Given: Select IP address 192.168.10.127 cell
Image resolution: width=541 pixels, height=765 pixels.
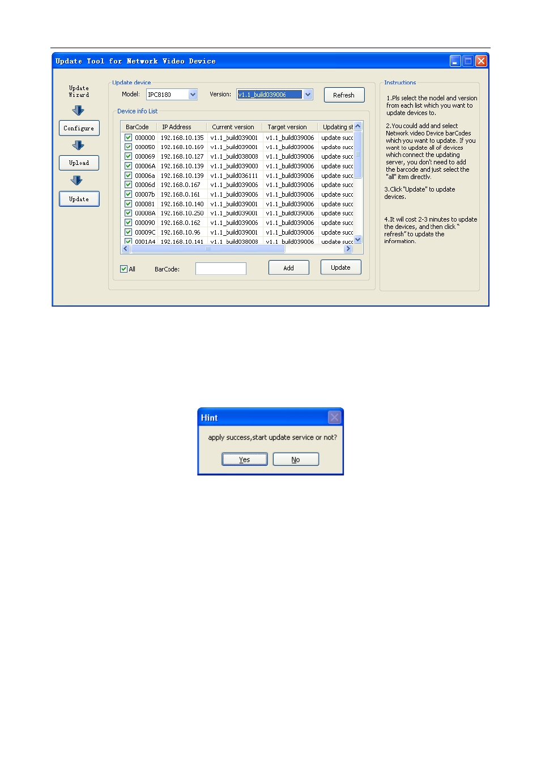Looking at the screenshot, I should pos(182,156).
